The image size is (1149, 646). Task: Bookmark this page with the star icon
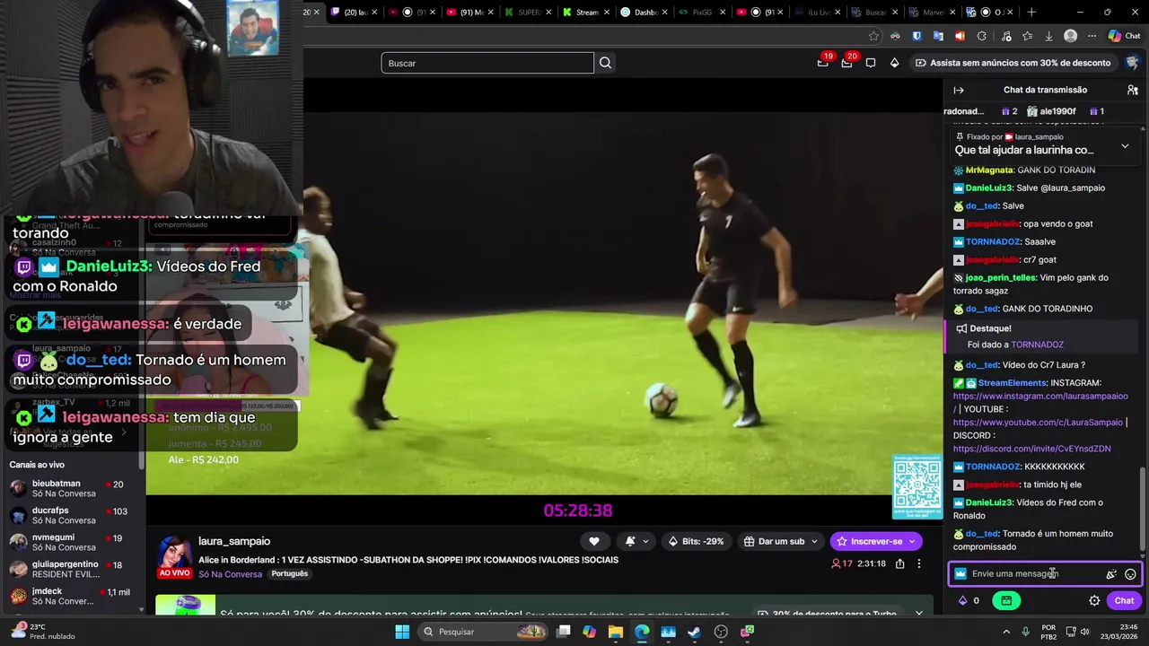coord(873,36)
